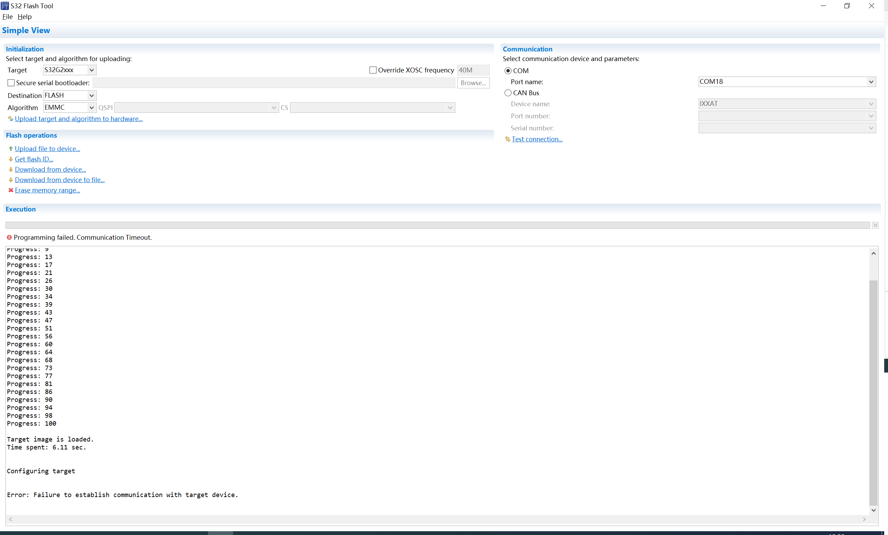Screen dimensions: 888x535
Task: Click the cancel icon beside the progress bar
Action: pos(875,225)
